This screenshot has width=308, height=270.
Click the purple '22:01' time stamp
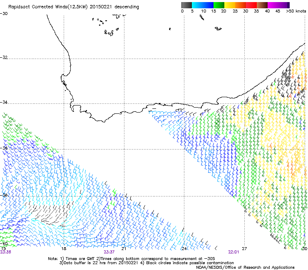233,252
